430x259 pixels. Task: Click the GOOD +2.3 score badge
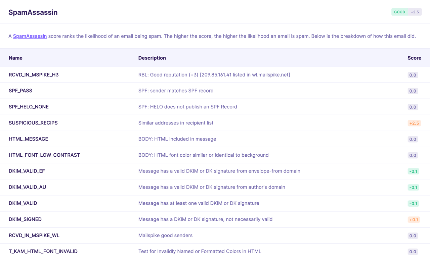[406, 12]
